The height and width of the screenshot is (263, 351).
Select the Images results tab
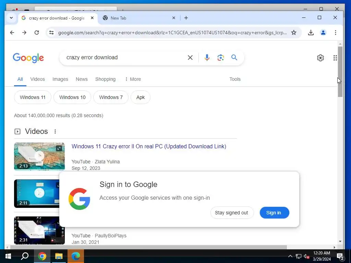(x=60, y=79)
